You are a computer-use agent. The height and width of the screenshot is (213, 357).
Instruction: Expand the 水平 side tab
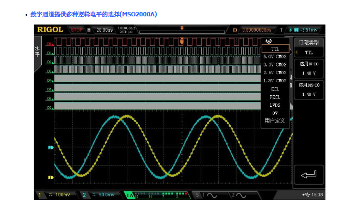coord(37,52)
